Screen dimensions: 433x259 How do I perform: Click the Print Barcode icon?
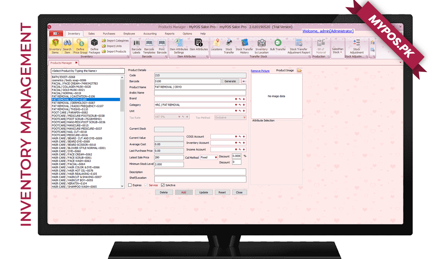pos(162,46)
